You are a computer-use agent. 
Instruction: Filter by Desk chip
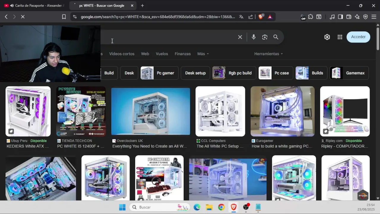129,73
